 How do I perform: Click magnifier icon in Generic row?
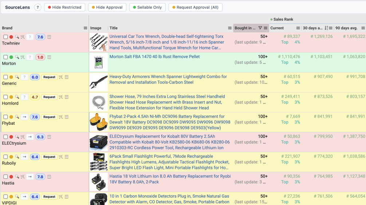[x=17, y=77]
